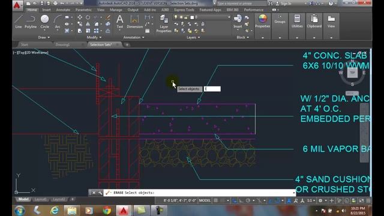The width and height of the screenshot is (384, 216).
Task: Expand the Layers panel dropdown
Action: point(193,37)
